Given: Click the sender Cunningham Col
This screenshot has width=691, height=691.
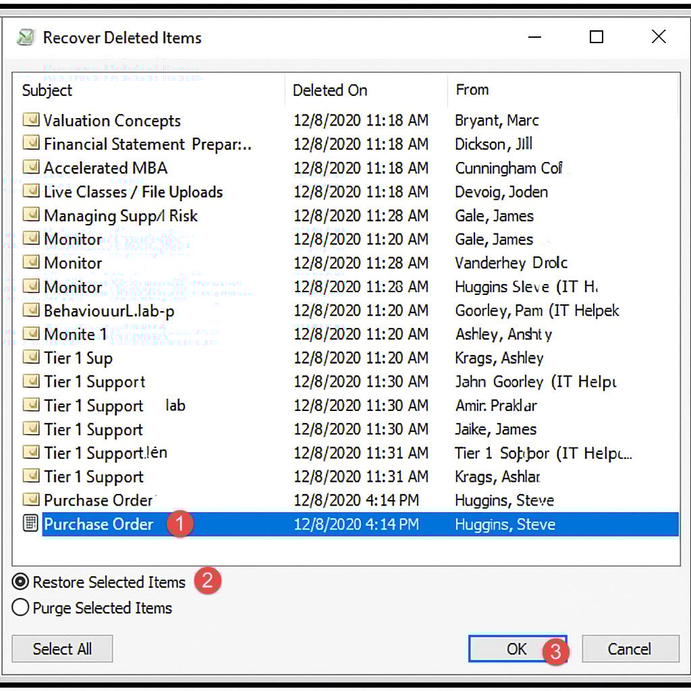Looking at the screenshot, I should pos(509,168).
